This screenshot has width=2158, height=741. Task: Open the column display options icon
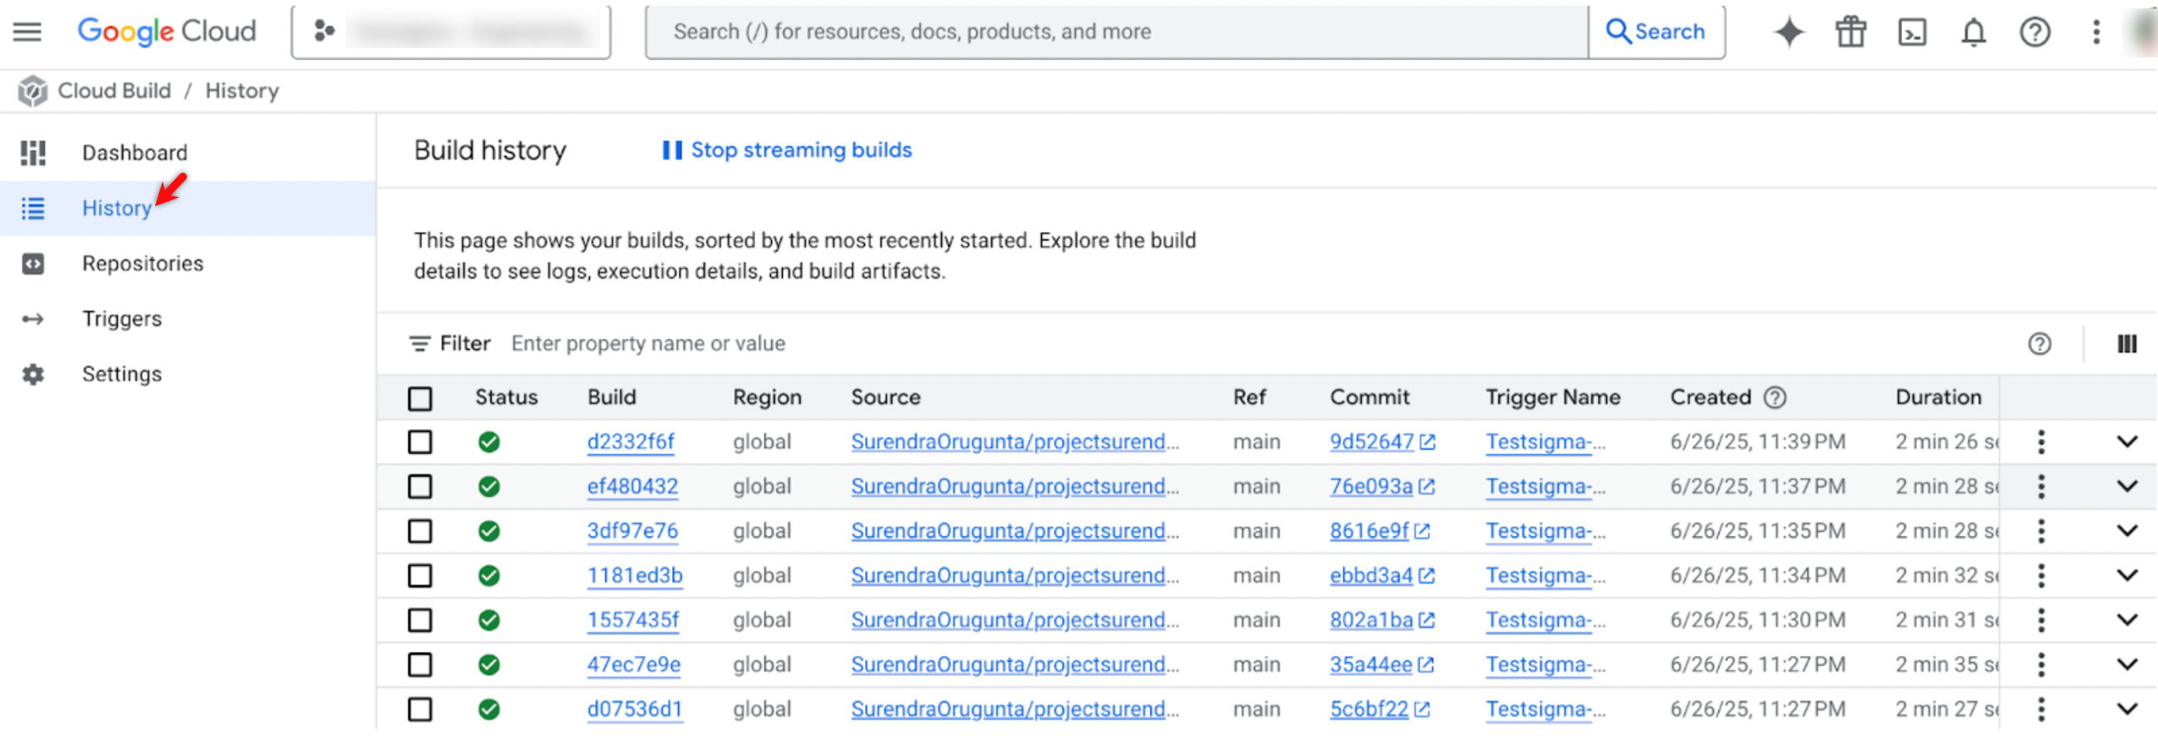tap(2126, 343)
